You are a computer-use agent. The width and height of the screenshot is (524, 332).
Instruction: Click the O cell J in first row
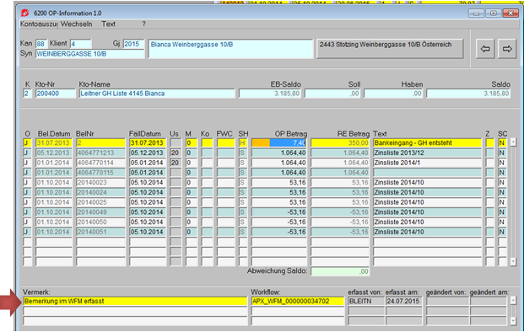point(27,142)
